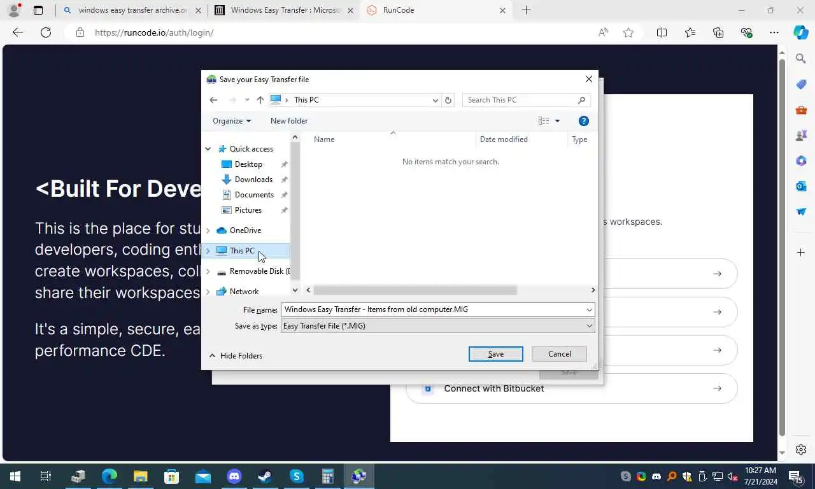Open the Collections icon in the toolbar
This screenshot has width=815, height=489.
(718, 32)
